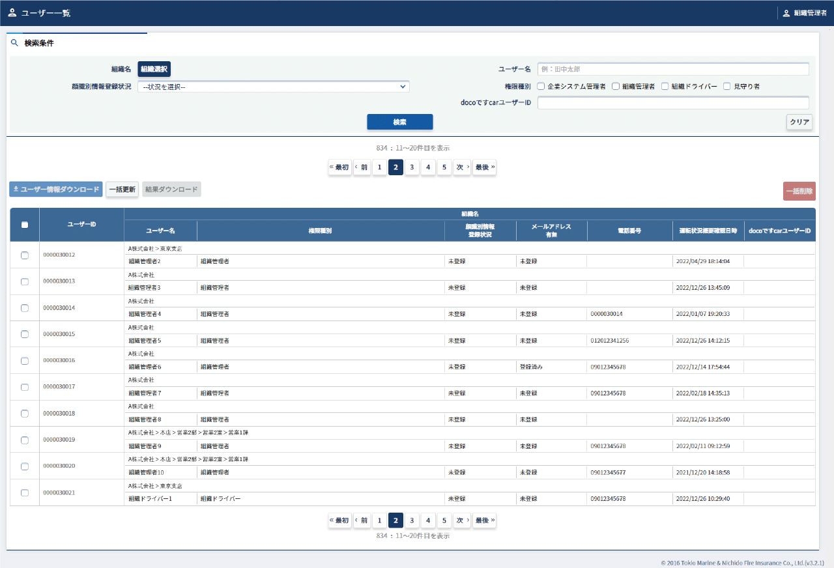Click the クリア button to reset filters

pos(799,122)
